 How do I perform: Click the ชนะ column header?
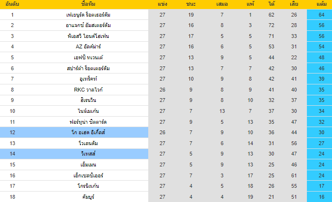pos(191,4)
